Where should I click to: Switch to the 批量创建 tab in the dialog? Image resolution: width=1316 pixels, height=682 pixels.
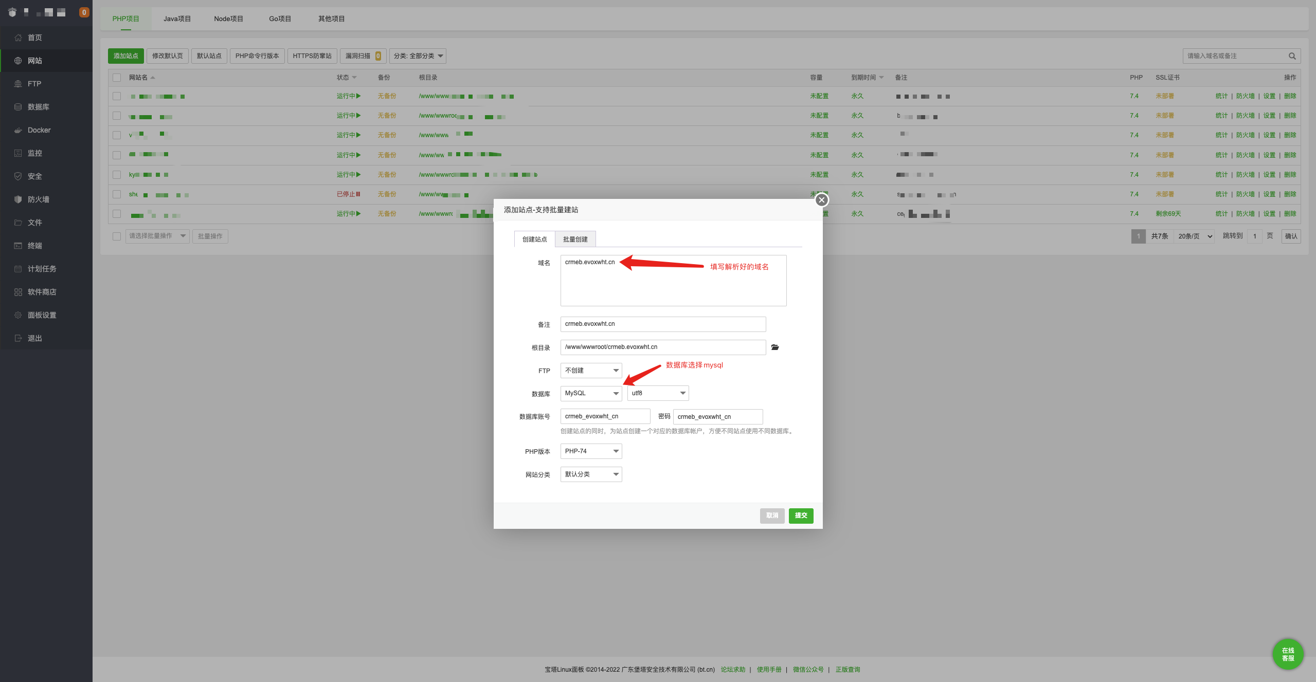[x=575, y=238]
